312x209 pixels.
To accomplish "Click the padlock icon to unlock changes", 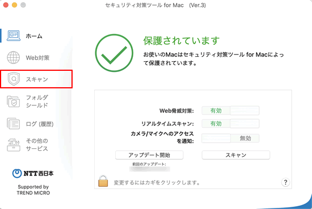I will pos(103,181).
